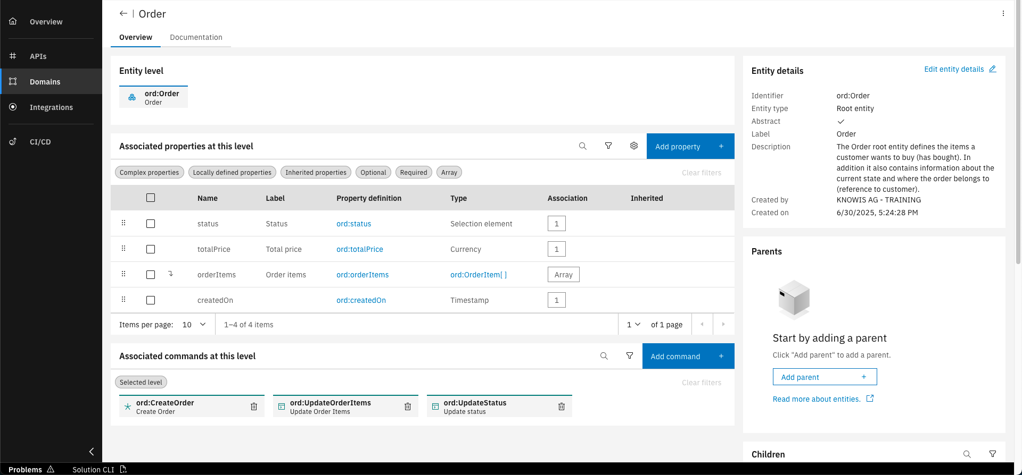
Task: Go to Integrations in the sidebar
Action: click(x=51, y=107)
